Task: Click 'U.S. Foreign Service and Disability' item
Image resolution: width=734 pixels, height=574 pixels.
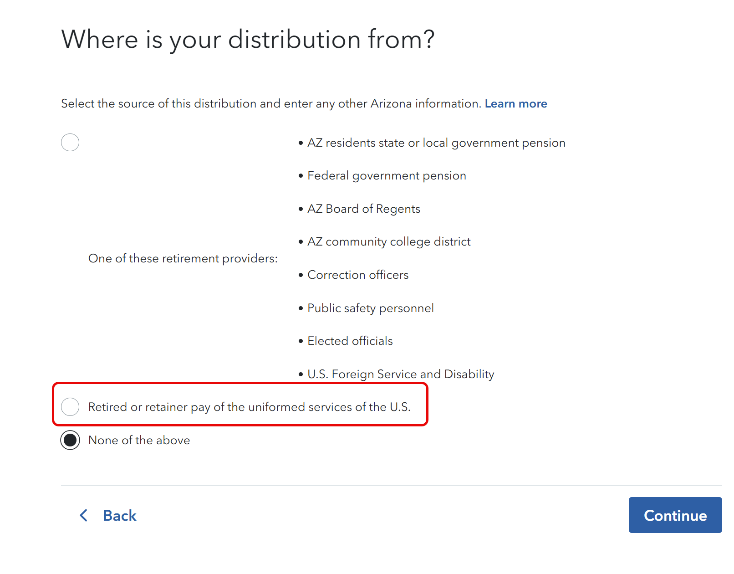Action: 400,374
